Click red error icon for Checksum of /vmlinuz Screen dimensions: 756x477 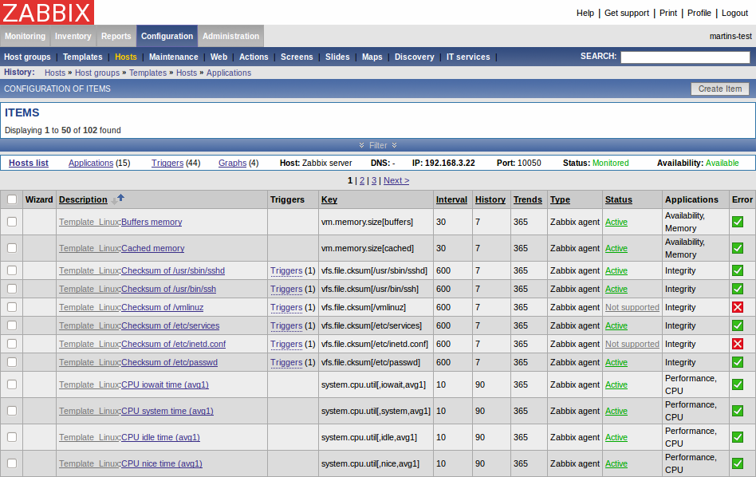pyautogui.click(x=737, y=307)
